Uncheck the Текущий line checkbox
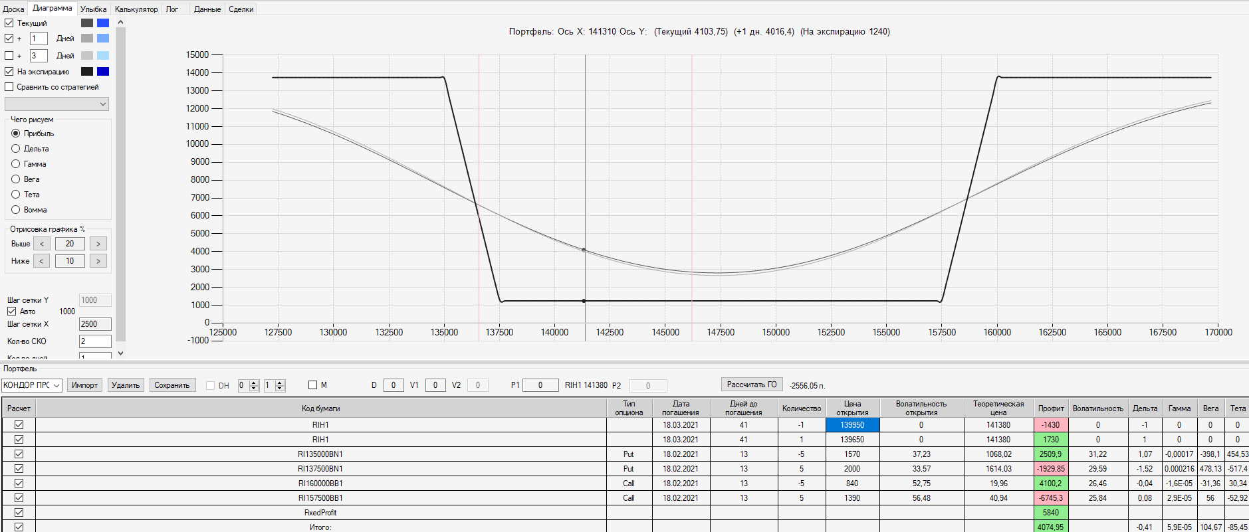The image size is (1249, 532). 9,23
